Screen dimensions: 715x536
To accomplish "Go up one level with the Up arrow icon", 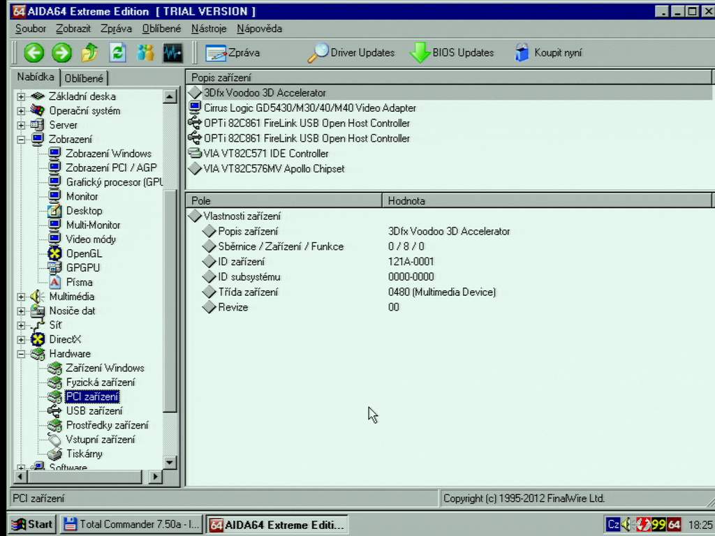I will (x=90, y=53).
